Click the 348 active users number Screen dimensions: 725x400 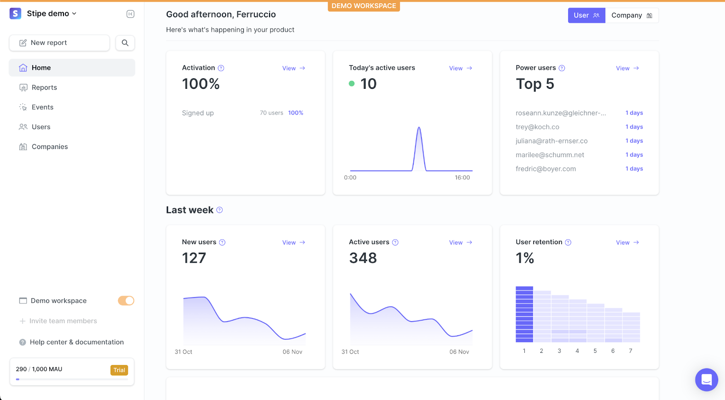363,258
